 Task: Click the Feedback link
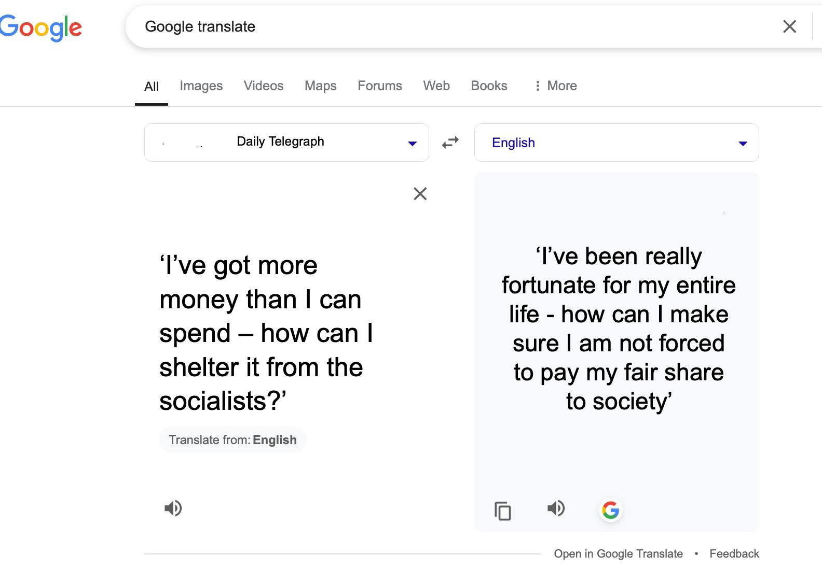734,553
